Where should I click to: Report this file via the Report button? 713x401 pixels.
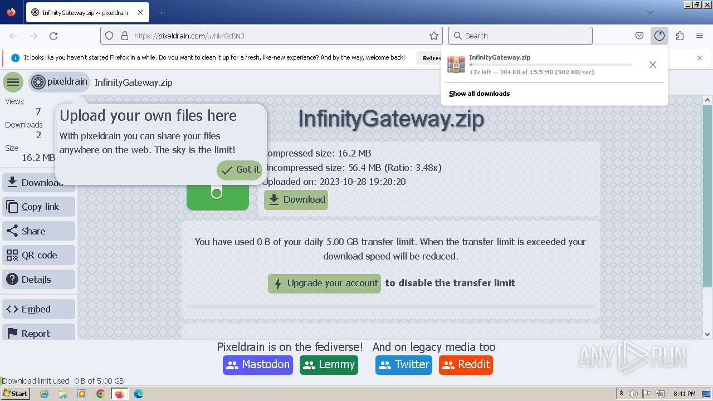click(38, 333)
